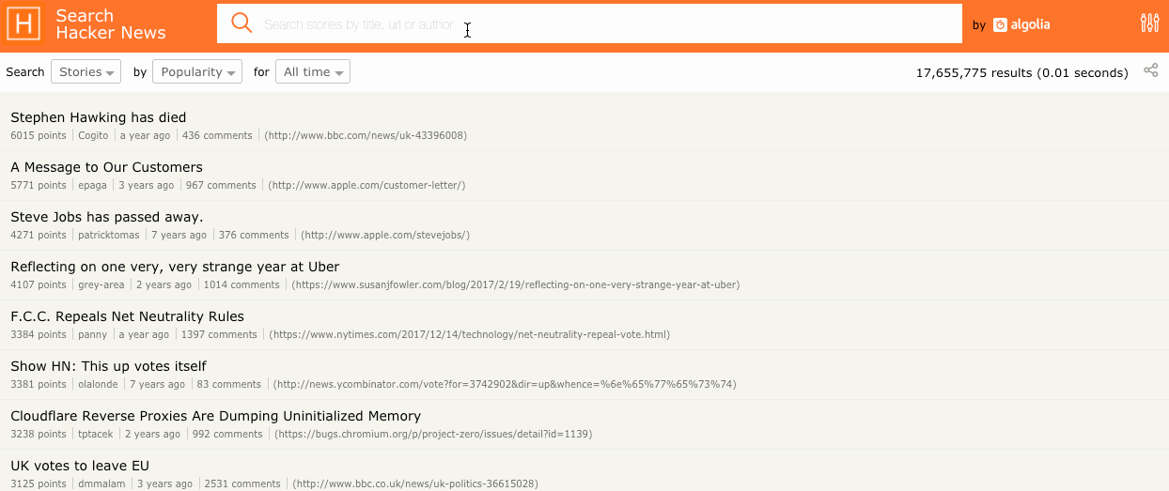Screen dimensions: 1169x491
Task: Click the "Search Hacker News" title text
Action: point(110,24)
